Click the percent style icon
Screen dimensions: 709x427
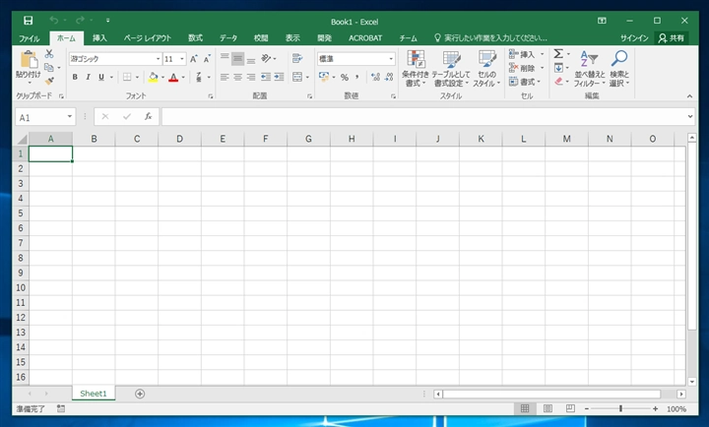pos(345,78)
